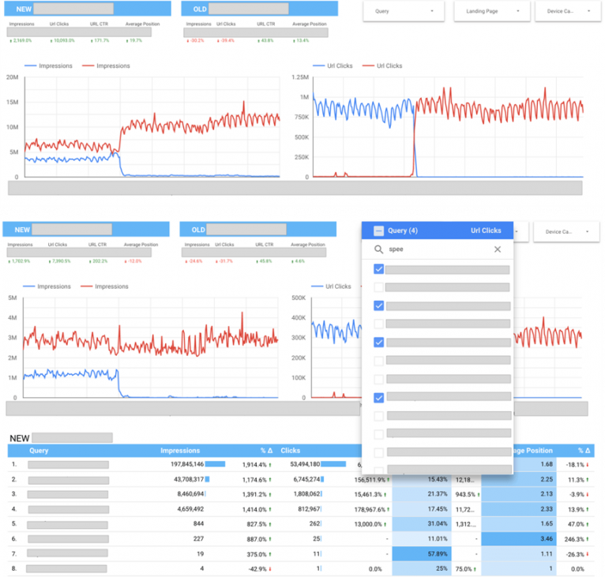The width and height of the screenshot is (605, 577).
Task: Open the top Query dropdown filter
Action: coord(404,12)
